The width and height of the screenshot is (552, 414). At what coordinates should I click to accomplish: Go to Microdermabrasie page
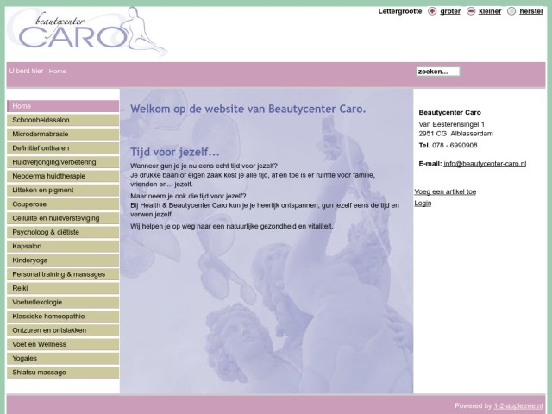(x=62, y=134)
